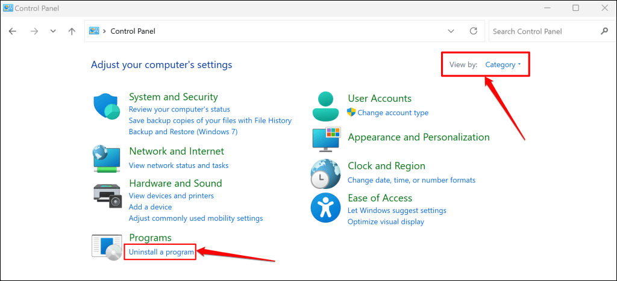Open the Network and Internet heading

(x=177, y=151)
